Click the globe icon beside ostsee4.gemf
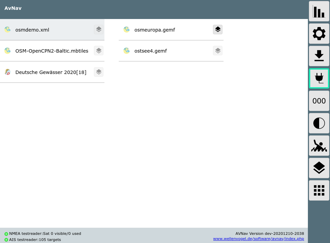 127,51
